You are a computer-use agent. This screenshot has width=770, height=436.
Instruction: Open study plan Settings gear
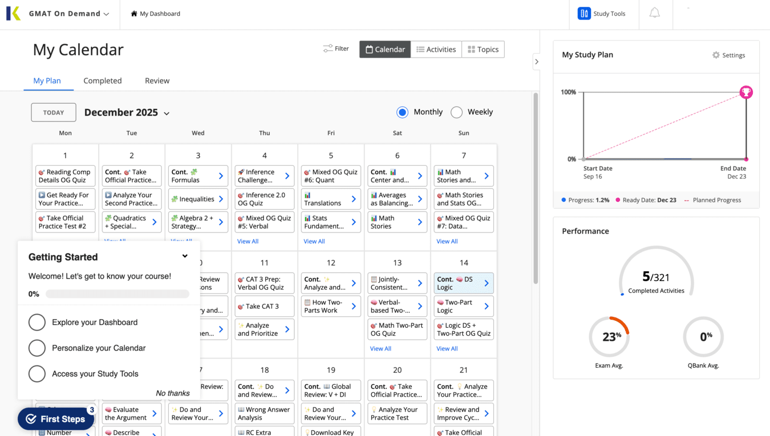(x=716, y=55)
